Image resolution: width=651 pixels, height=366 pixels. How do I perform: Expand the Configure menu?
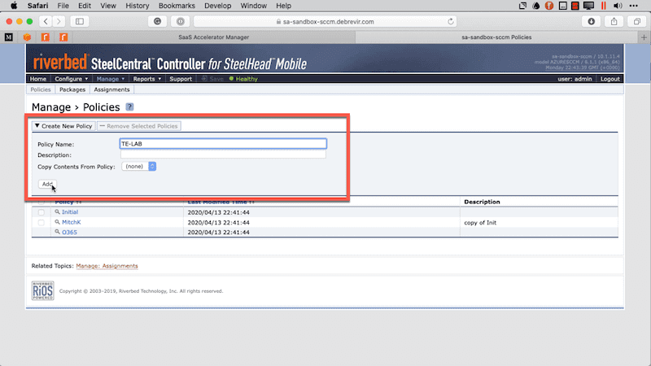click(x=72, y=79)
